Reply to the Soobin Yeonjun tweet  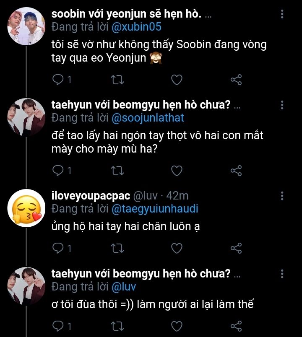coord(58,79)
